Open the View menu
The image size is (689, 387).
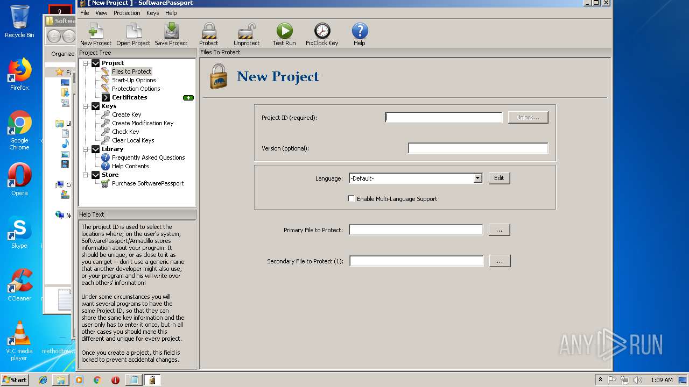coord(101,13)
